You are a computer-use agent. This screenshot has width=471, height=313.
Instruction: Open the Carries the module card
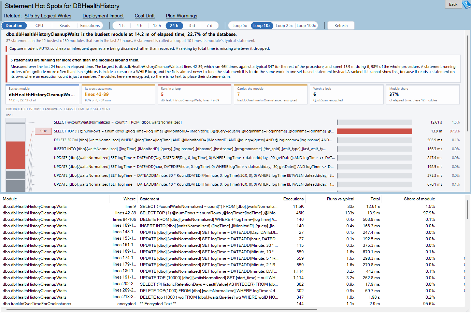[x=271, y=94]
